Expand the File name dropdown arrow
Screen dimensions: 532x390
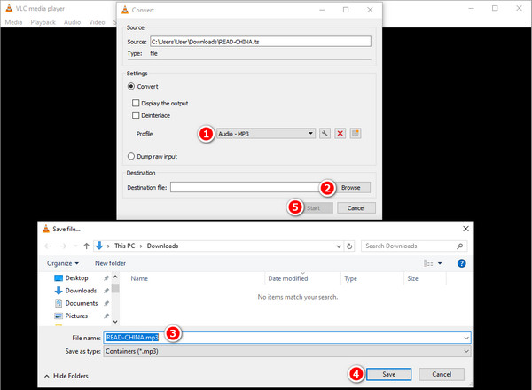coord(466,338)
